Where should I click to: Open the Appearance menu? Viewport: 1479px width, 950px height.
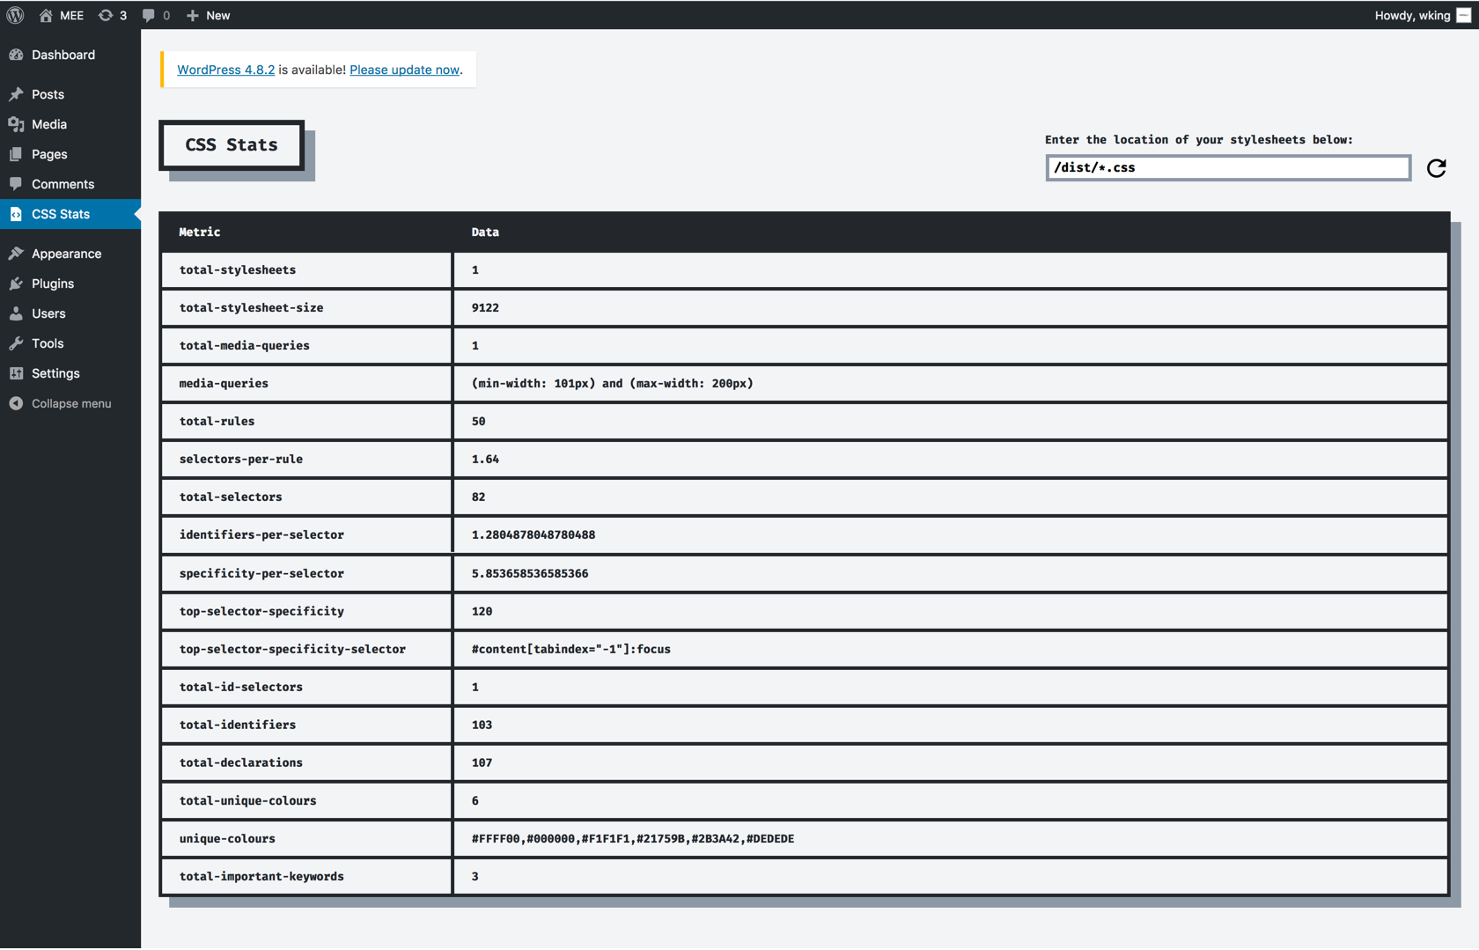tap(70, 254)
